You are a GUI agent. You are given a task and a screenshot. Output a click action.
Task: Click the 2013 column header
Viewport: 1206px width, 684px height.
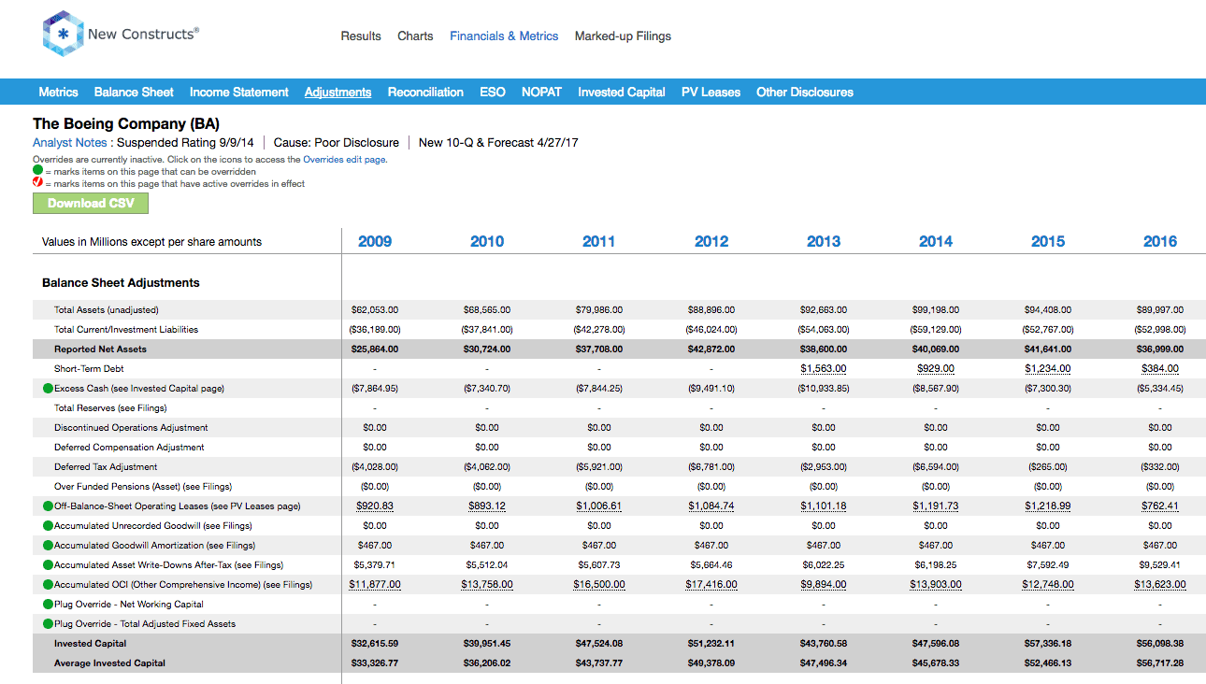click(824, 241)
